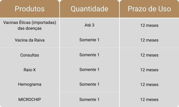The image size is (179, 107).
Task: Select the Hemograma product cell
Action: point(30,85)
